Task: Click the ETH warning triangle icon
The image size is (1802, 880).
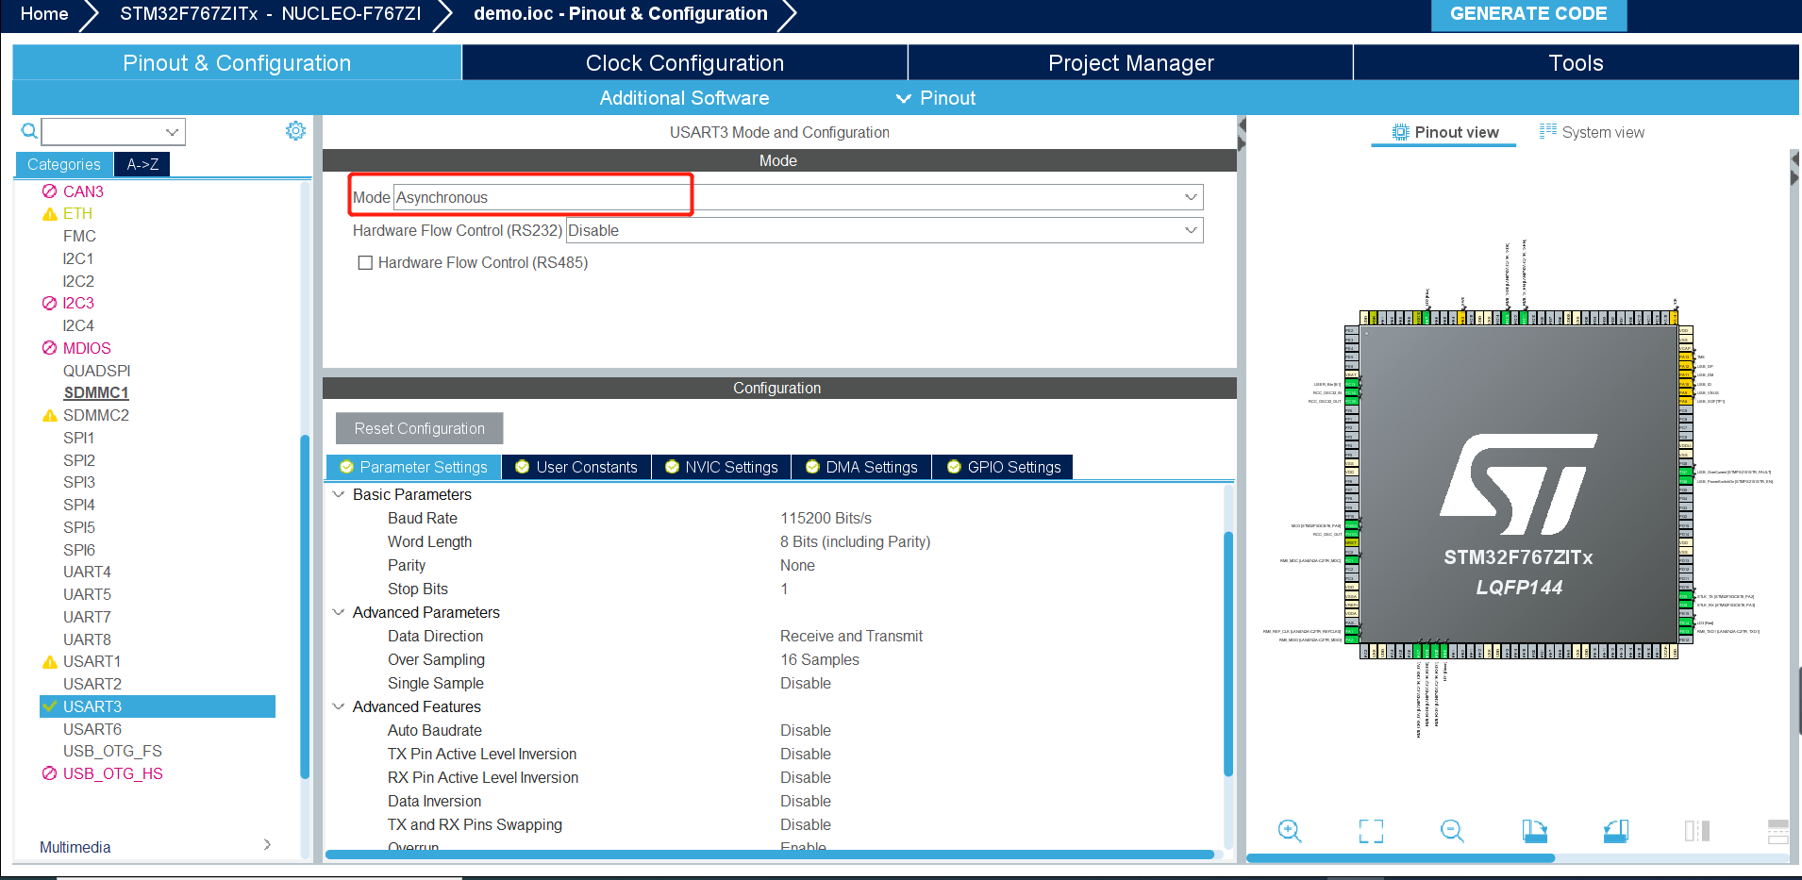Action: pyautogui.click(x=50, y=214)
